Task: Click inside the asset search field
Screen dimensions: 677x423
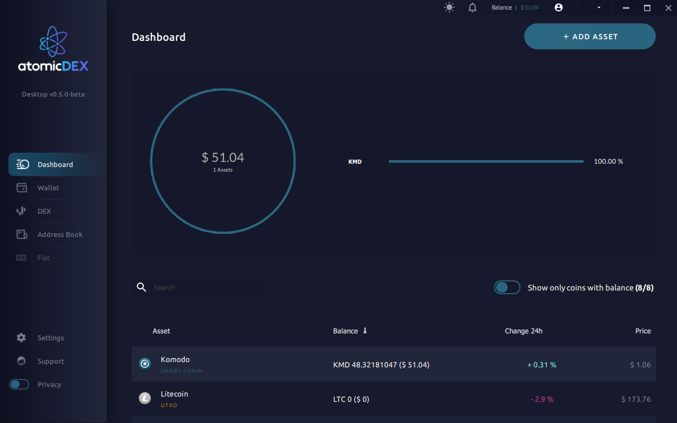Action: 199,287
